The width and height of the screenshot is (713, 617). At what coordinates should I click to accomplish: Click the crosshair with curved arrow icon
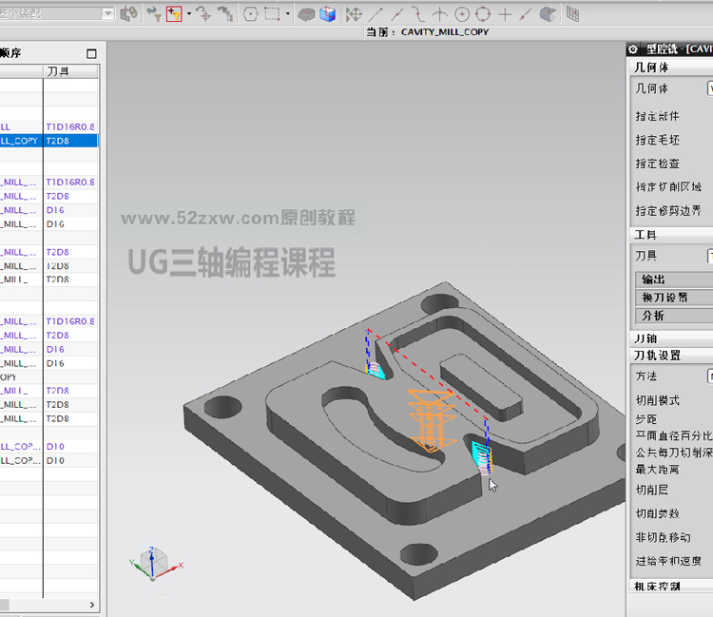[204, 14]
